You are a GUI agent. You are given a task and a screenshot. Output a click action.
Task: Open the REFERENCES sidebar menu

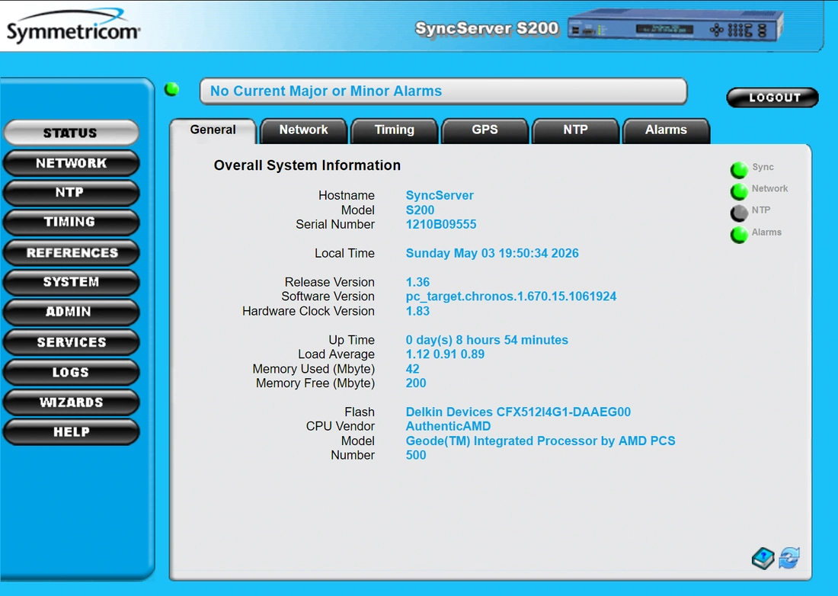tap(72, 252)
